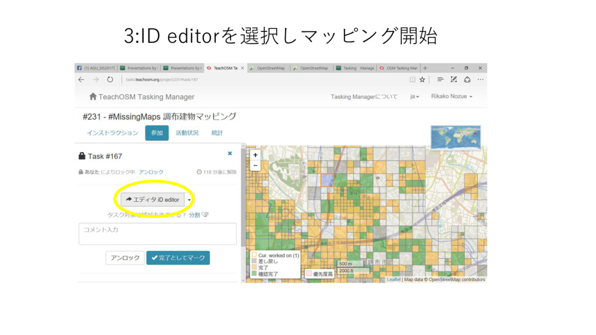Open the 統計 tab
The height and width of the screenshot is (335, 596).
pos(217,133)
